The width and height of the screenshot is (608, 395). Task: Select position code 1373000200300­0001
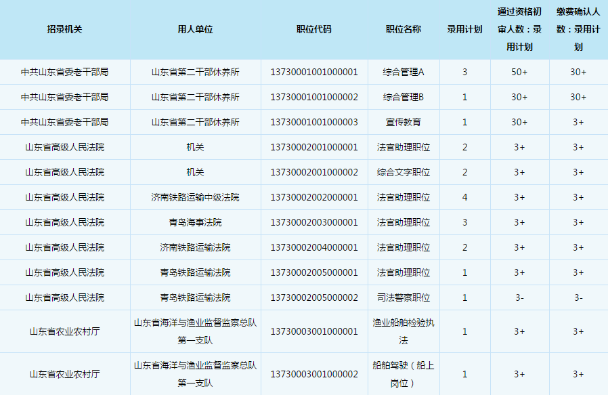(x=314, y=222)
